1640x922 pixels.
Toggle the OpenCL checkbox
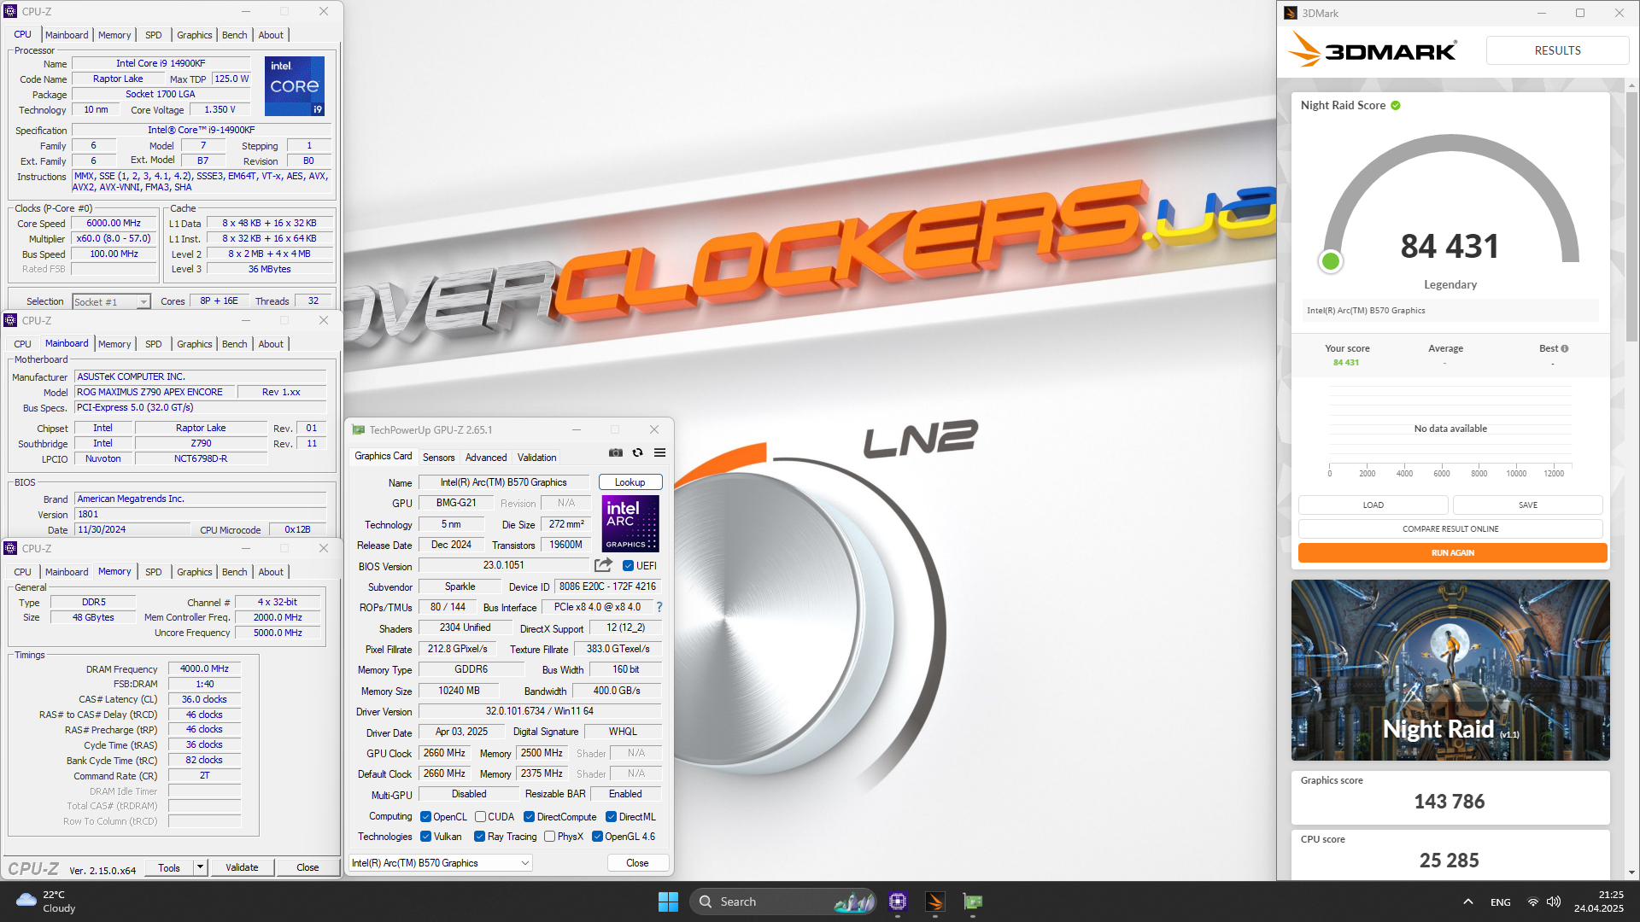[x=425, y=817]
